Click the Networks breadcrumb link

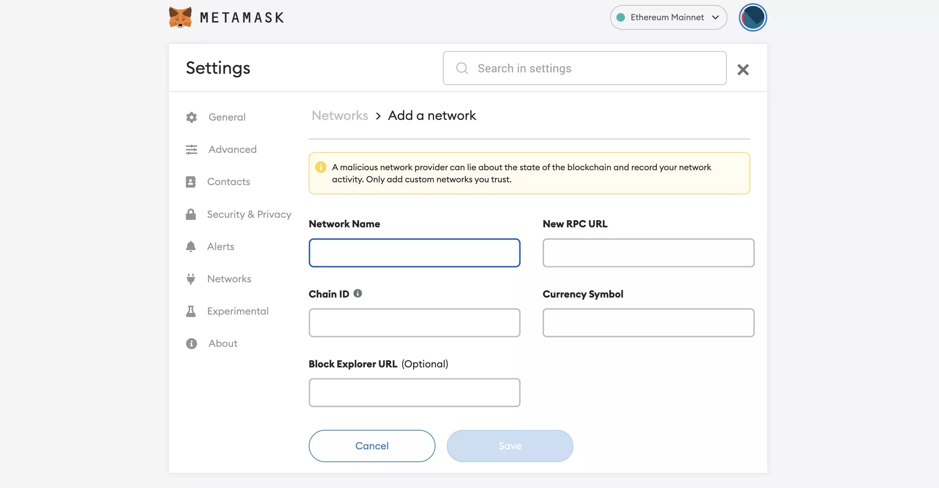340,116
